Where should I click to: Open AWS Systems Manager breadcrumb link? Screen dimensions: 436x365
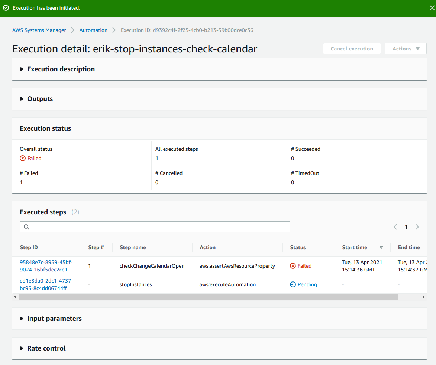[39, 30]
